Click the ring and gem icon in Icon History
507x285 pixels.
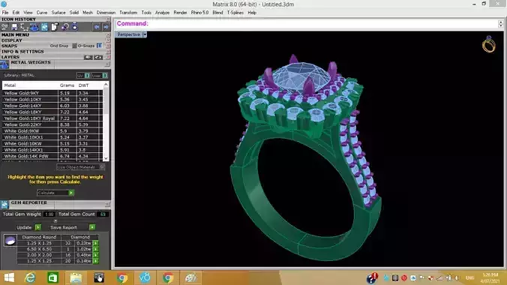point(64,27)
